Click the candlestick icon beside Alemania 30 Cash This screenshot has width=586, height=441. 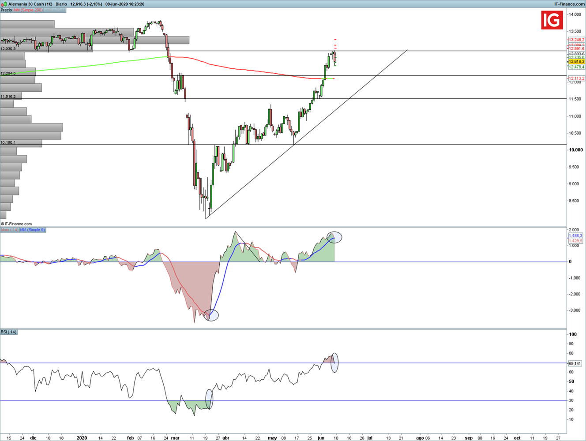(4, 4)
